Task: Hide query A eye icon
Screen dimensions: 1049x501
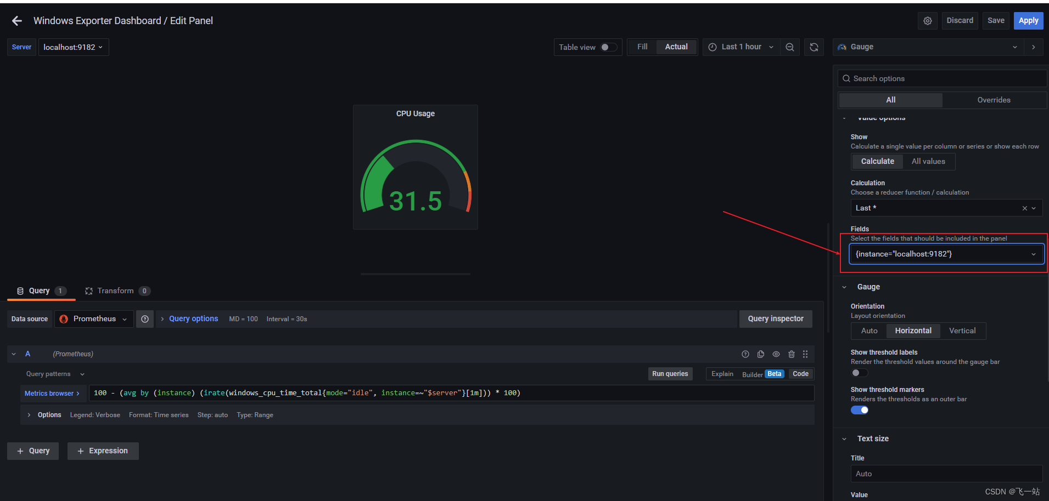Action: [x=776, y=354]
